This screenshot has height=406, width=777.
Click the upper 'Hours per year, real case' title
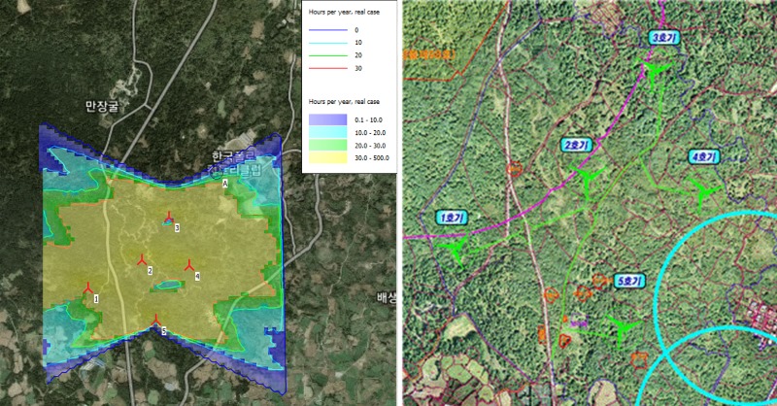[344, 12]
